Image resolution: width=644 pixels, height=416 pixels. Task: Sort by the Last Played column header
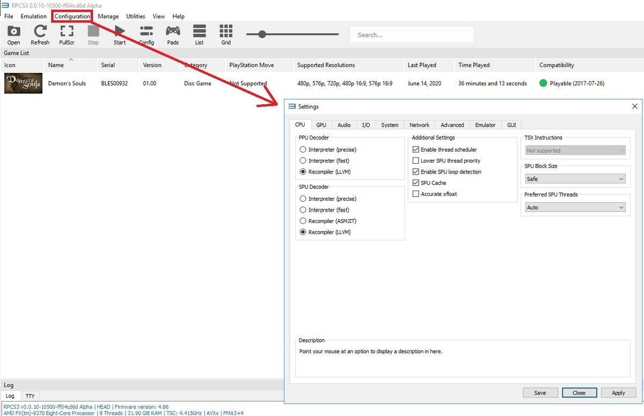coord(429,65)
